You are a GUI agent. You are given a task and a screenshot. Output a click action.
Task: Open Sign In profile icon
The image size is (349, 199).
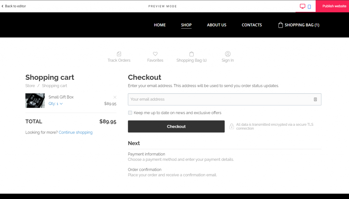pos(228,54)
